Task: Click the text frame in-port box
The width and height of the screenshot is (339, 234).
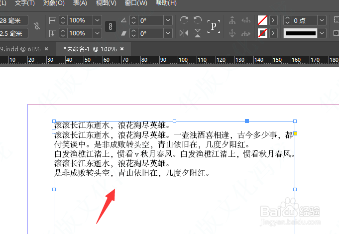Action: point(54,131)
